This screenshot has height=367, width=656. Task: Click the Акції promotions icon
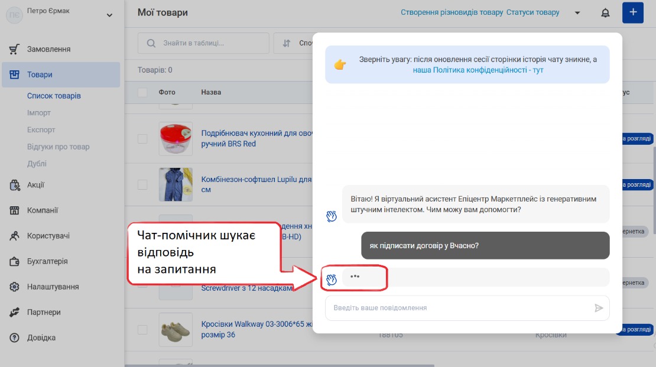tap(15, 185)
